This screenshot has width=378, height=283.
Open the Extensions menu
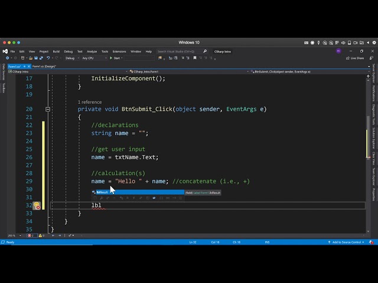click(119, 51)
